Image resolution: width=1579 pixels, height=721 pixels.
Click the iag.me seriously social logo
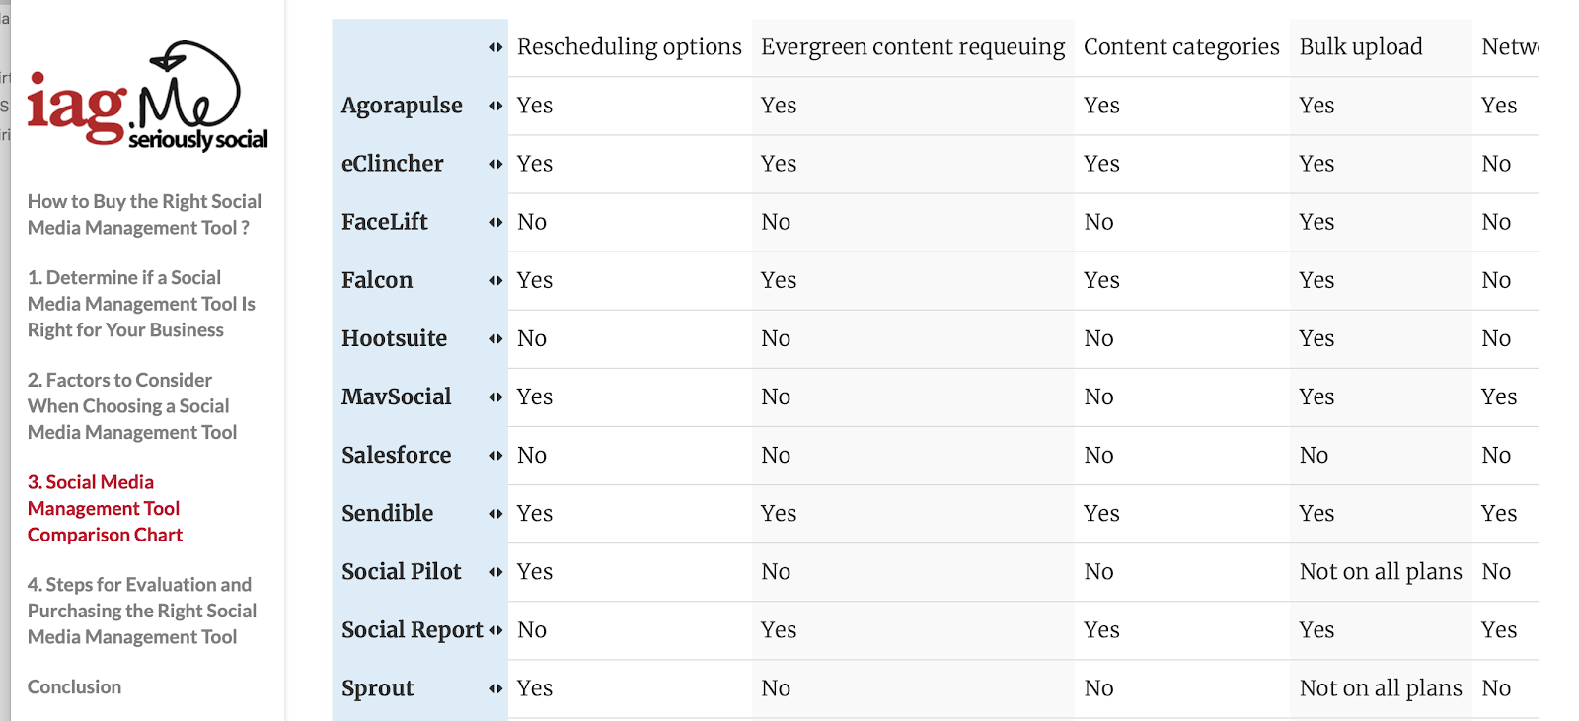pos(148,97)
